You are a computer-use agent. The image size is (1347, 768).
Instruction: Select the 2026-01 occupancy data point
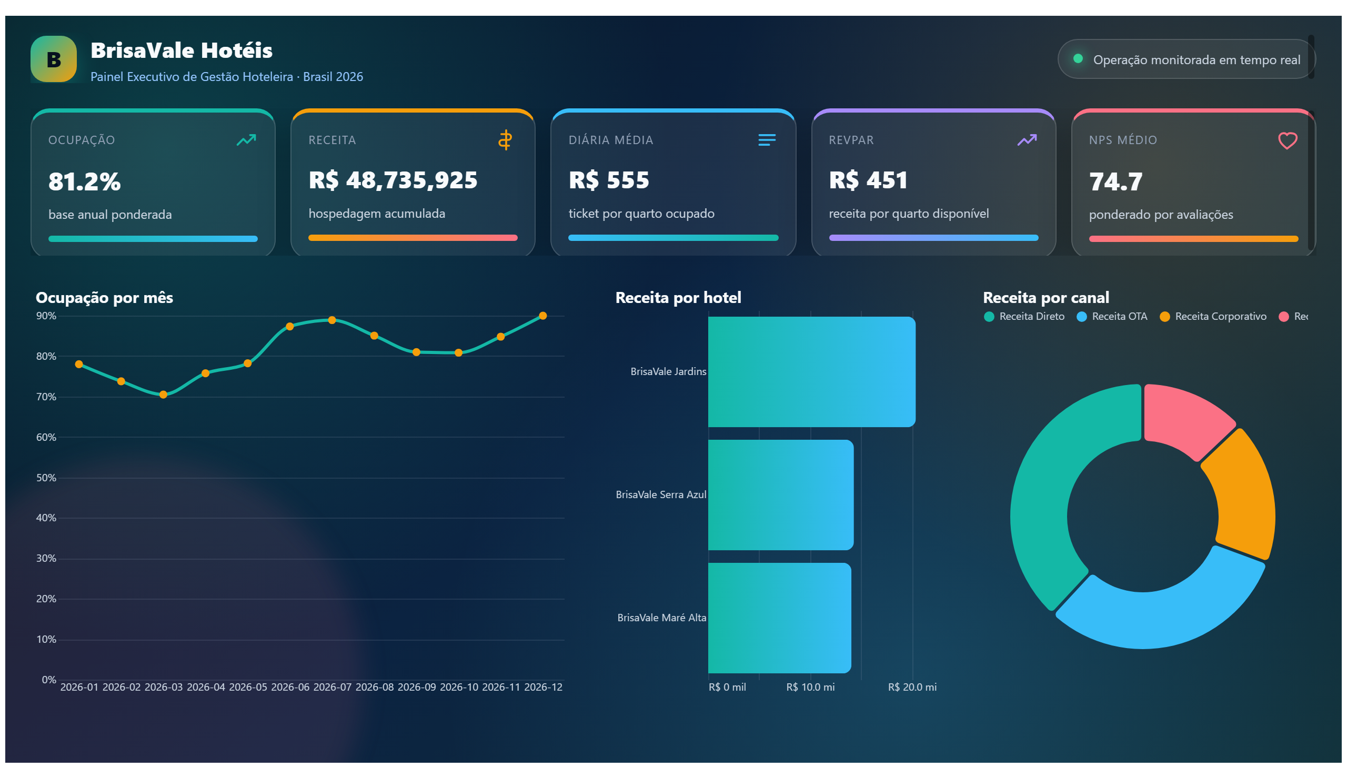[79, 365]
